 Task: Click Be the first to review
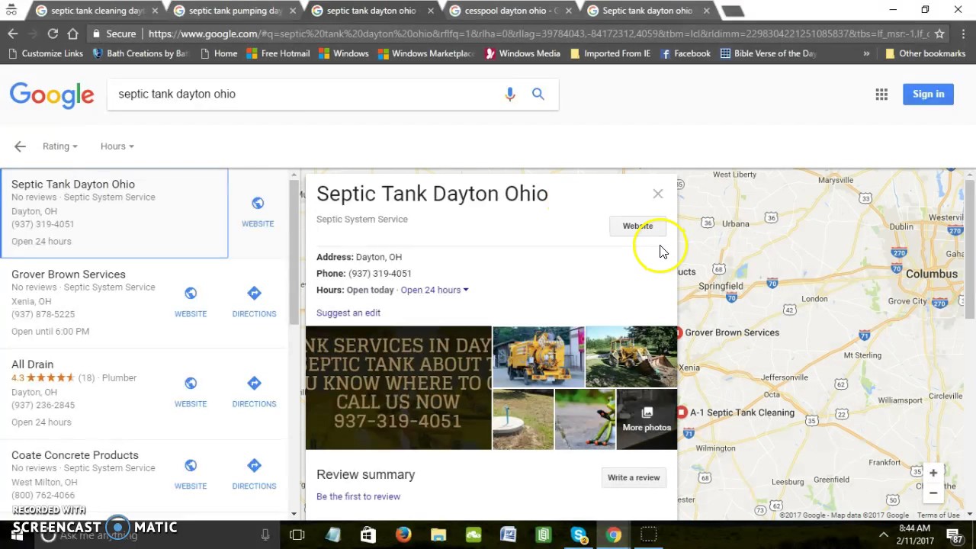358,496
